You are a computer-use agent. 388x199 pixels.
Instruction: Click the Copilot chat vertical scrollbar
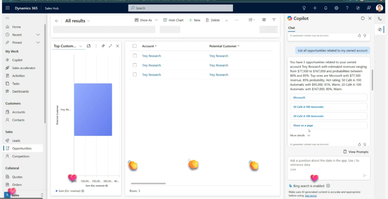click(x=372, y=80)
